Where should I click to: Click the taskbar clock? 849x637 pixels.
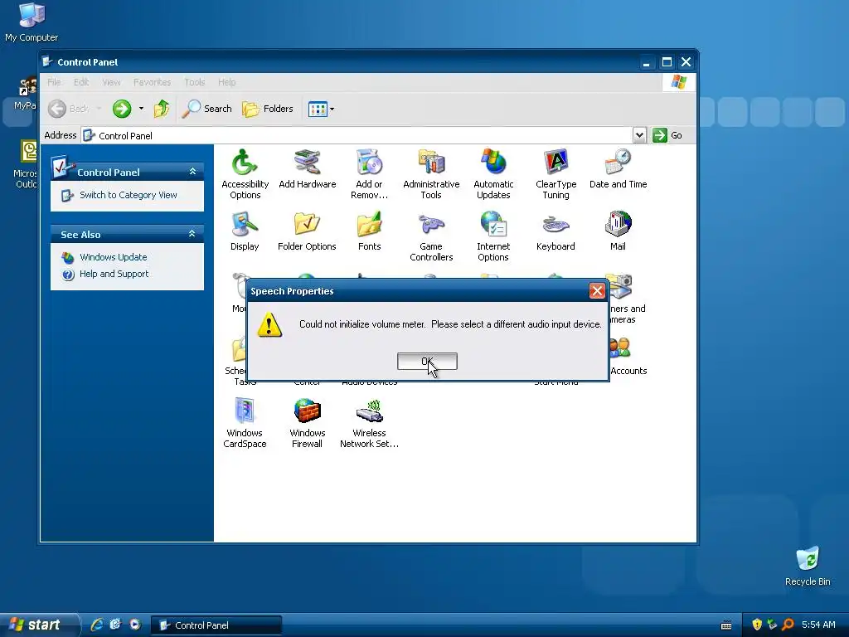coord(818,625)
